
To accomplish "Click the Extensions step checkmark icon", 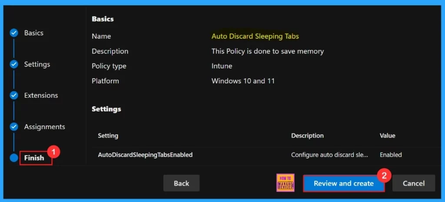I will (x=14, y=95).
